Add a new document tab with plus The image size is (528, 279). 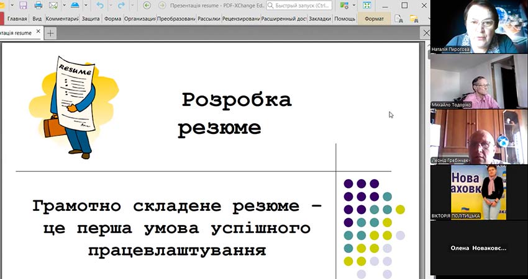click(x=50, y=33)
